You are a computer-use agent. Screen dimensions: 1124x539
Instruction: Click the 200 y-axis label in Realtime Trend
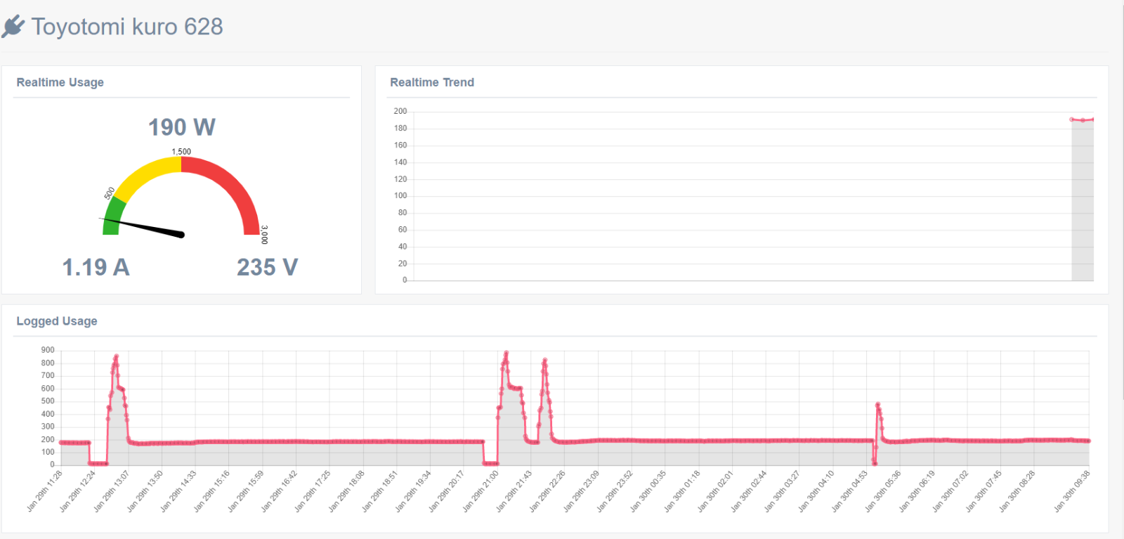coord(400,111)
